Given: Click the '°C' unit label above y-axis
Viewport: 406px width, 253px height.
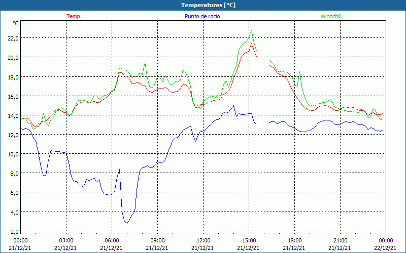Looking at the screenshot, I should 16,23.
